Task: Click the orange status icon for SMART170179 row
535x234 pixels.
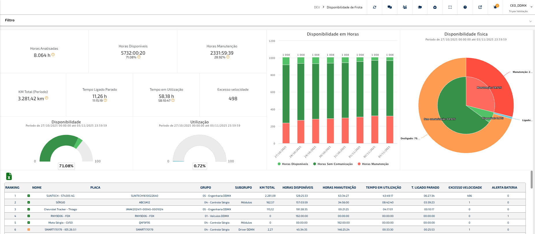Action: point(29,230)
